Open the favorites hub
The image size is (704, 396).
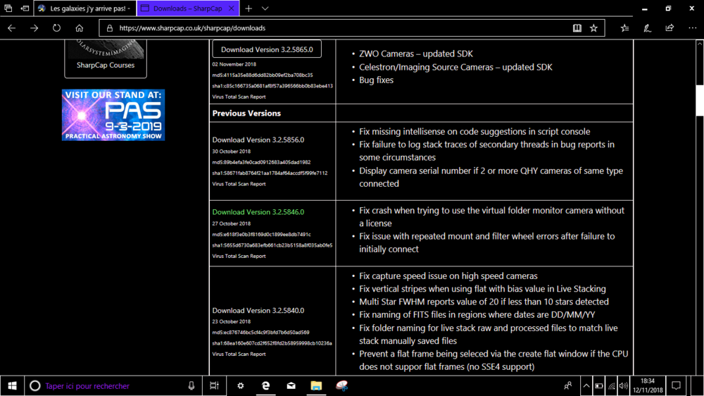tap(624, 28)
